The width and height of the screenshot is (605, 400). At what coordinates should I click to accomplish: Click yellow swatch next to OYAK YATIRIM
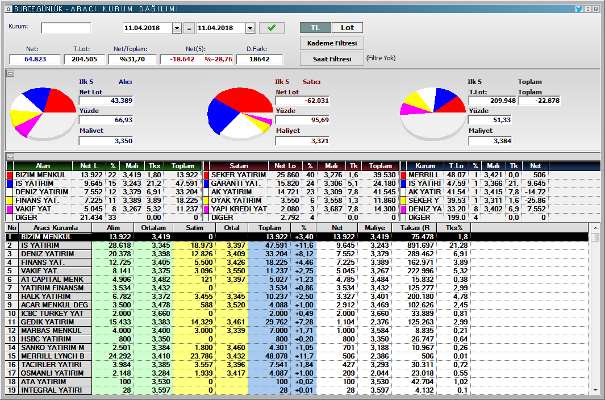pyautogui.click(x=206, y=201)
